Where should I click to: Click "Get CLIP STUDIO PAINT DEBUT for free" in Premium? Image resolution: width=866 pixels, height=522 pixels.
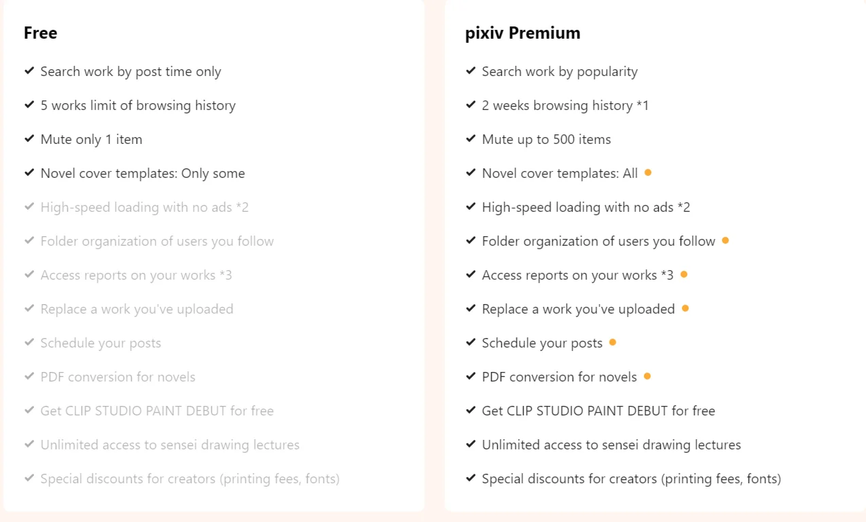(x=598, y=411)
